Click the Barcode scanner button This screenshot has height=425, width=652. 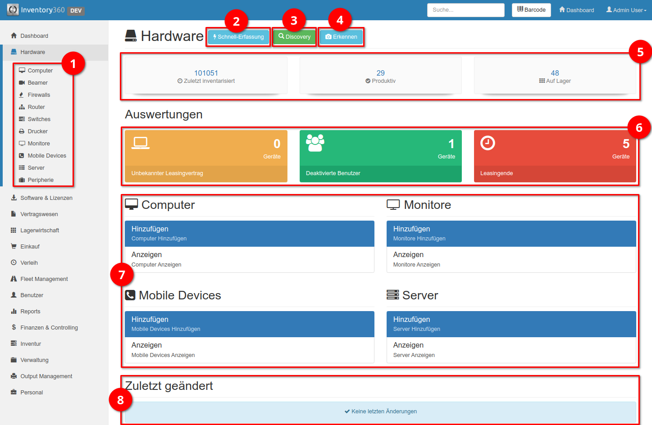[x=531, y=9]
